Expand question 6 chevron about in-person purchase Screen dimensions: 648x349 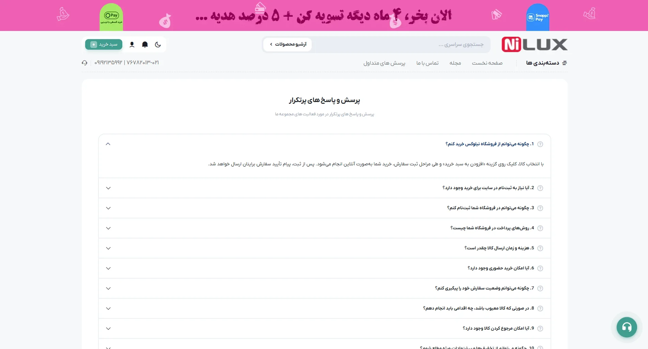(108, 268)
